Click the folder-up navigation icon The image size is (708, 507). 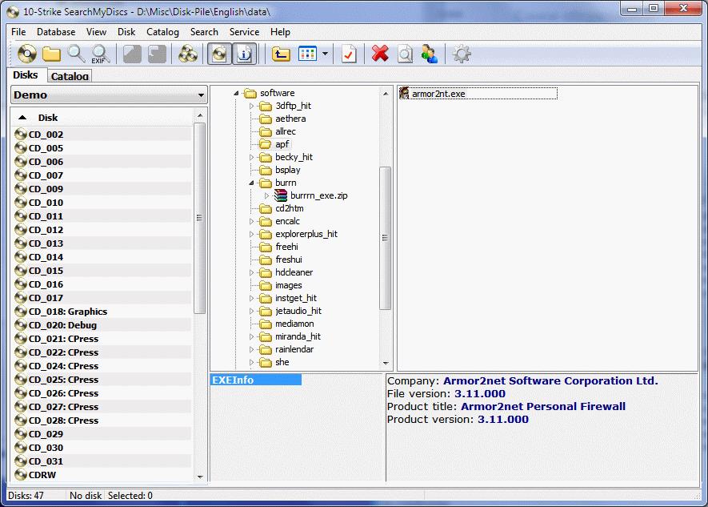coord(281,54)
